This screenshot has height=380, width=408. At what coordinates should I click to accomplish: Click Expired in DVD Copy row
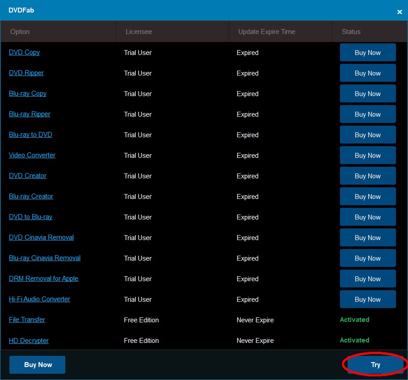(x=247, y=53)
